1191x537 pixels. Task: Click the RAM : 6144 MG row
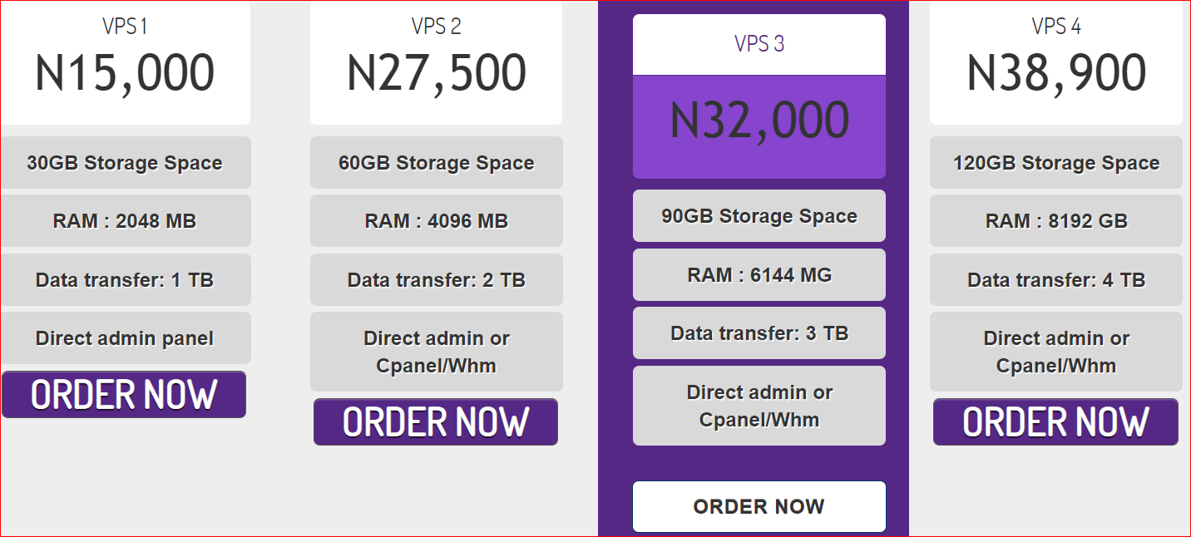(759, 274)
